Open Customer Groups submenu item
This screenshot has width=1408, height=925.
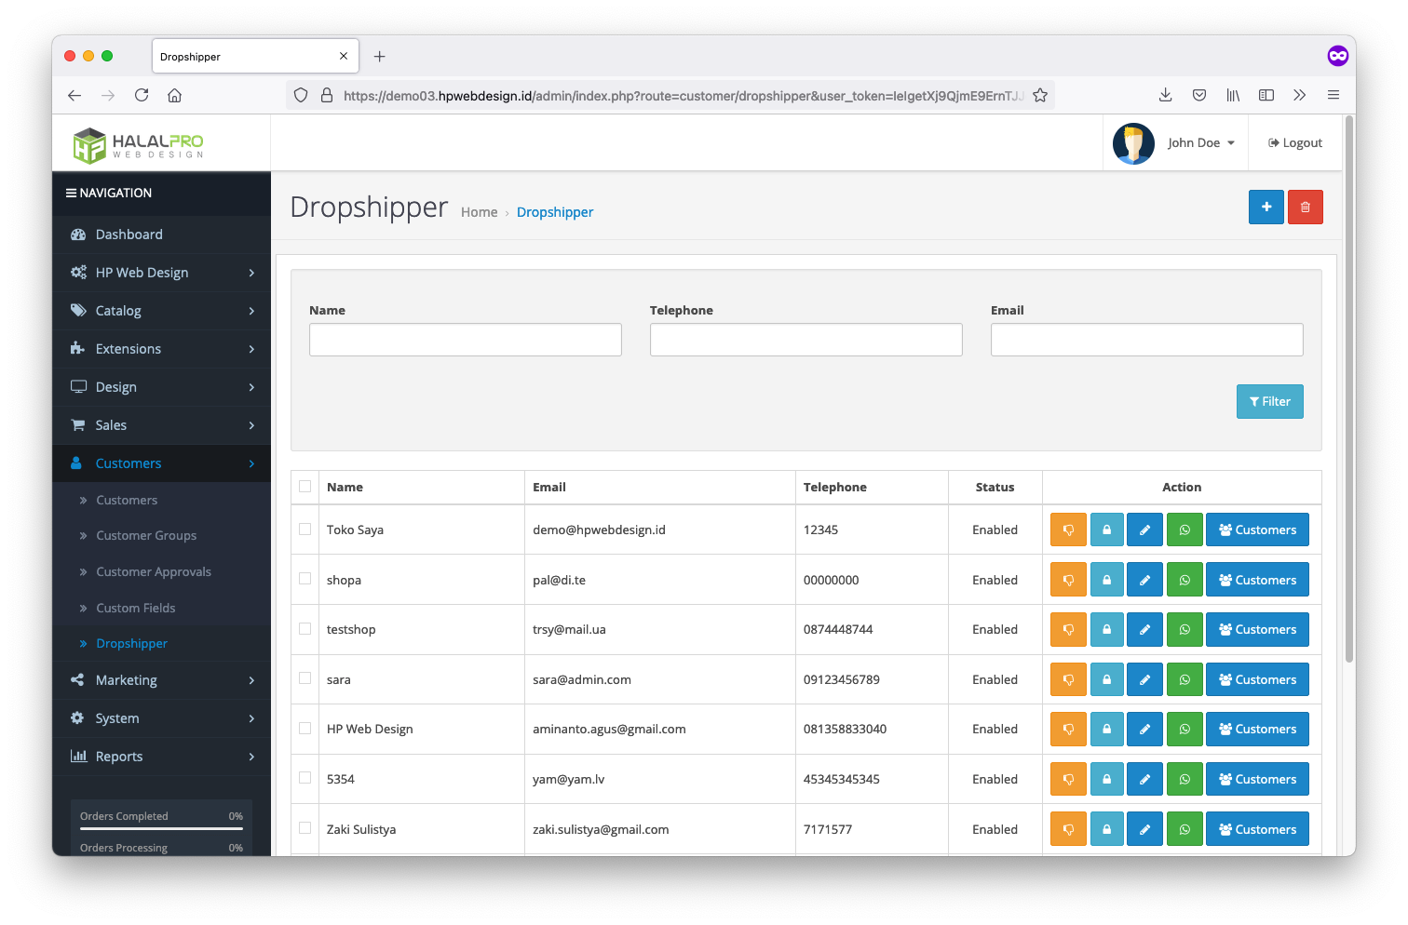(x=146, y=536)
